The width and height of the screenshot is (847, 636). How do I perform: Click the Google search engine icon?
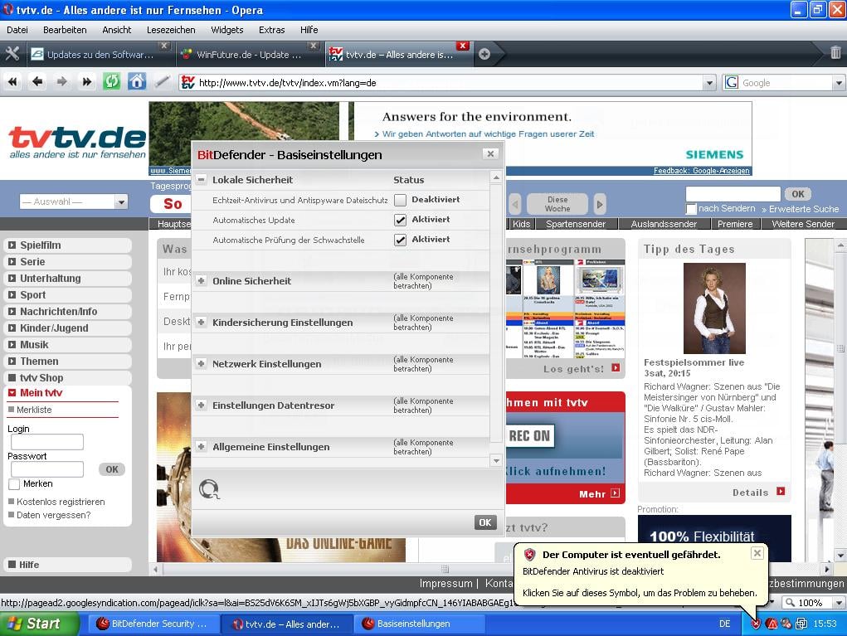(x=732, y=83)
